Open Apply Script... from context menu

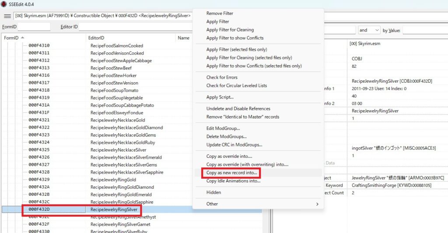(x=220, y=97)
